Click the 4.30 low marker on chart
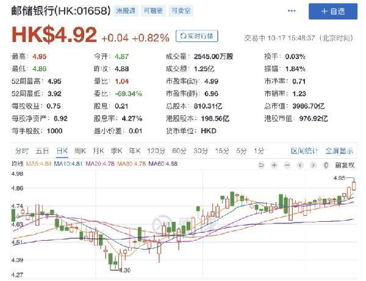366x281 pixels. click(x=124, y=270)
